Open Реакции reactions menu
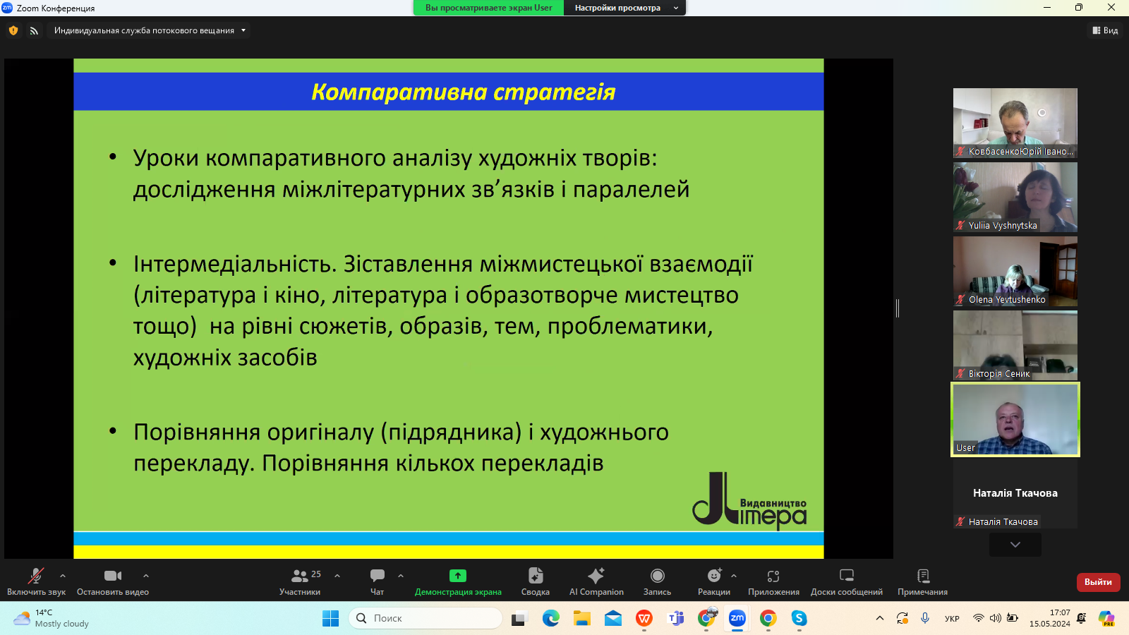Viewport: 1129px width, 635px height. coord(713,581)
